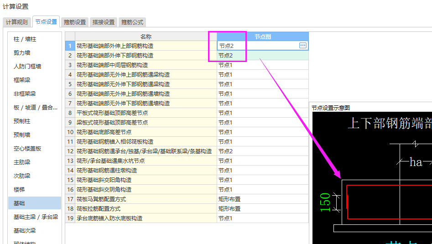Click 节点1 value for 筏形基础斜交阳角构造
432x244 pixels.
263,180
